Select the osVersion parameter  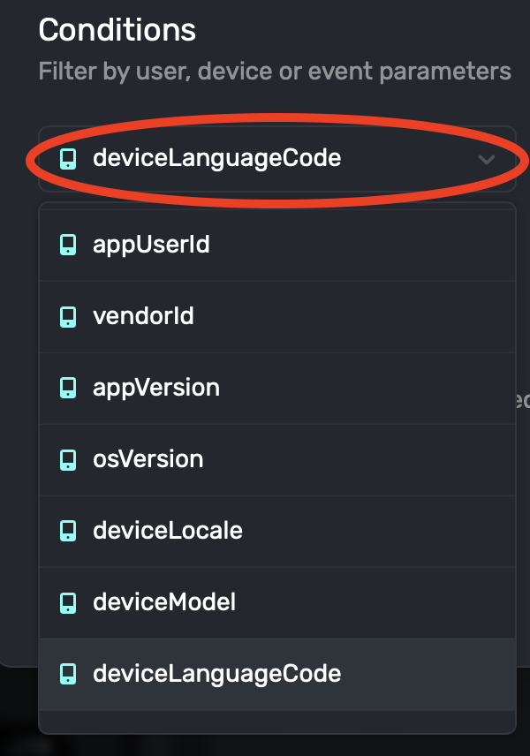tap(148, 459)
